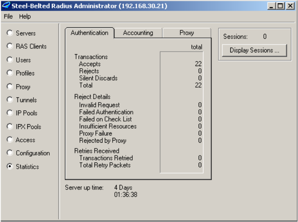Close the Administrator window
Screen dimensions: 298x222
coord(290,6)
